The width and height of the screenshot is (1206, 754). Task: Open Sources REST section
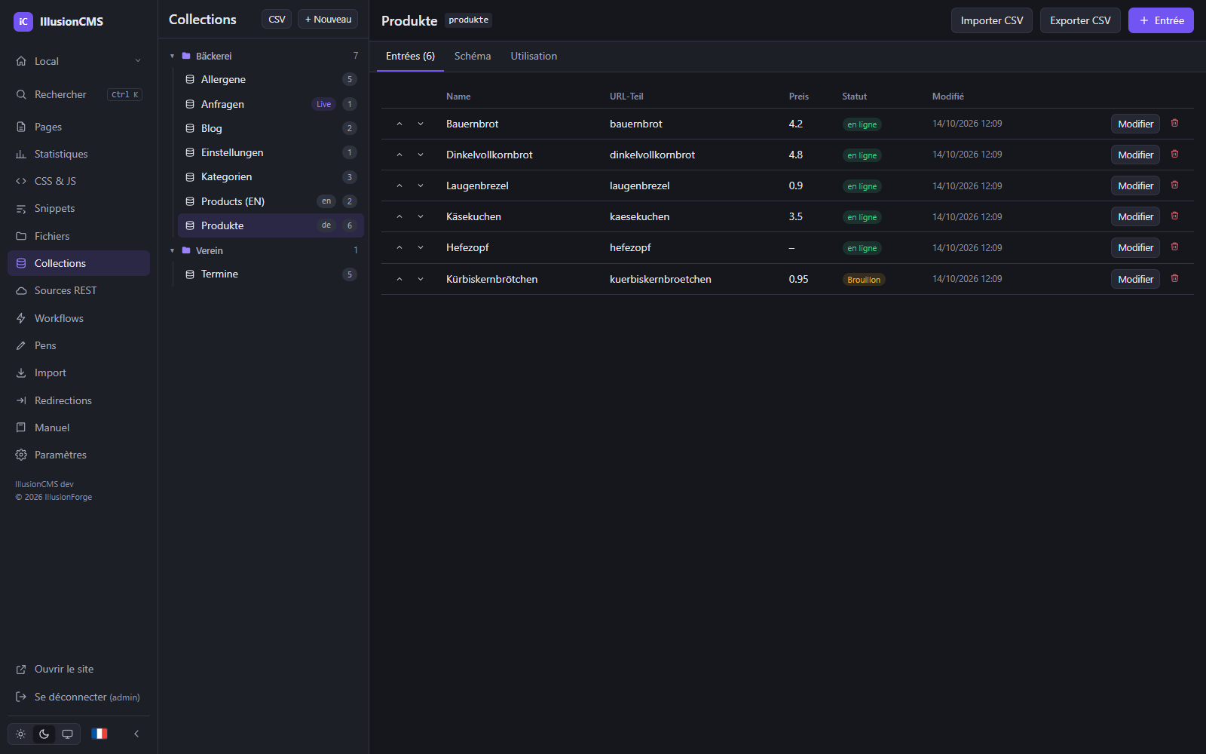[x=78, y=290]
